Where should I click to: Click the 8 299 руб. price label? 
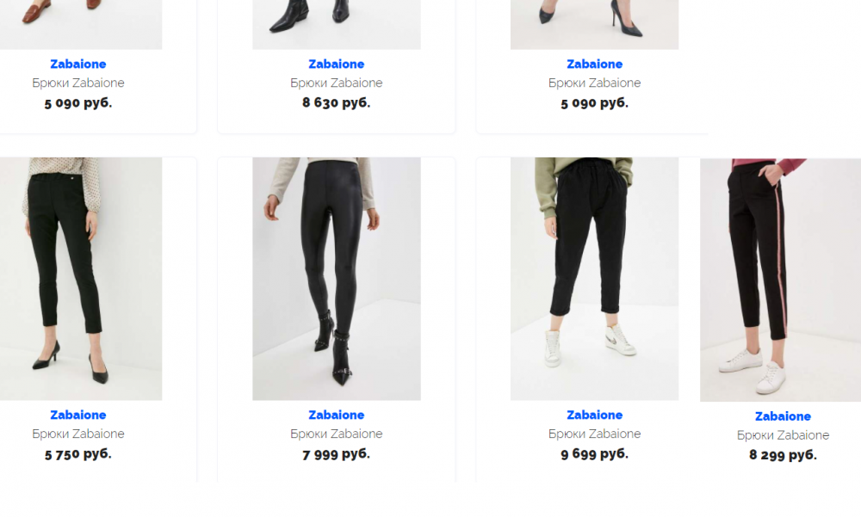783,455
